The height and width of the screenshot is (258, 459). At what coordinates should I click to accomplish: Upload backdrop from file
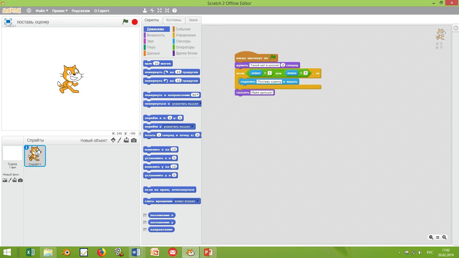coord(15,180)
